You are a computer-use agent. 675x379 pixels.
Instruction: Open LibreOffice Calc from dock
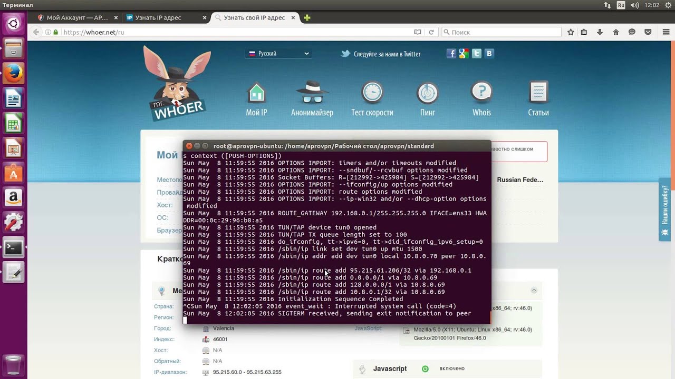point(13,123)
